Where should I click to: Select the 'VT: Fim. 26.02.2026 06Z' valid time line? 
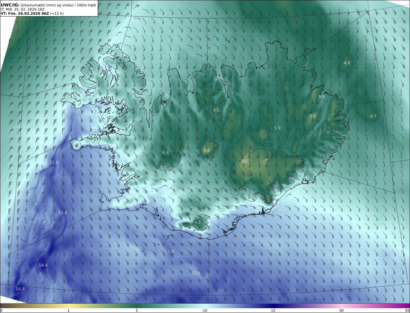(x=32, y=13)
